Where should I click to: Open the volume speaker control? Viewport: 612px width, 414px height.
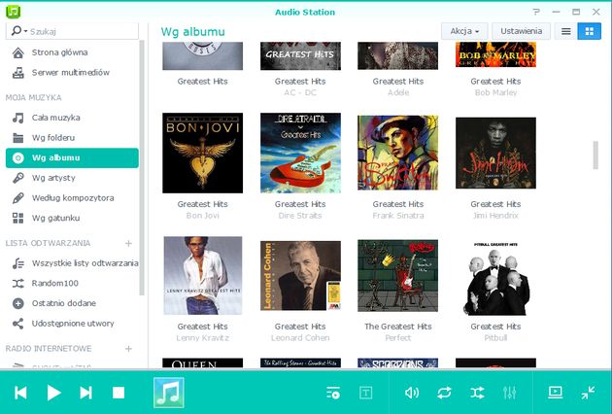(412, 393)
